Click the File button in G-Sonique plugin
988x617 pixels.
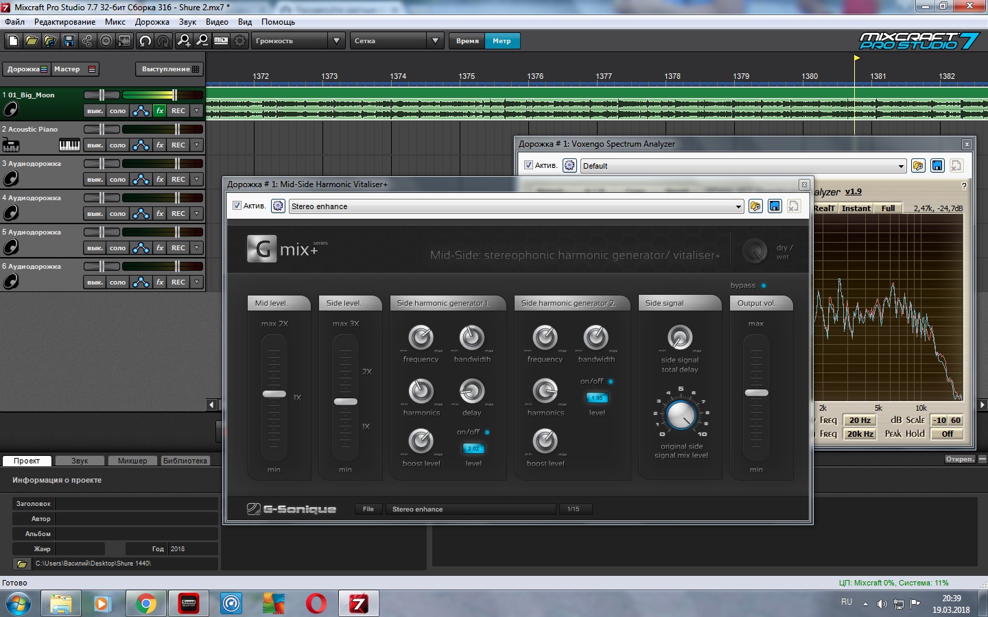point(368,509)
